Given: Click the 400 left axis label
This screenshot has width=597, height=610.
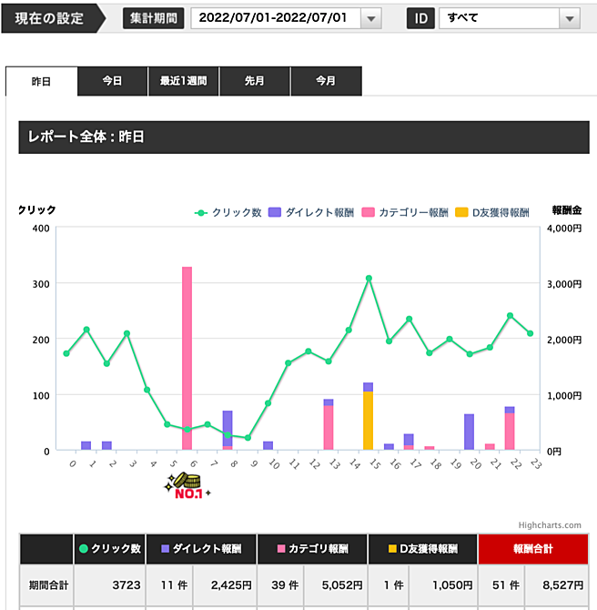Looking at the screenshot, I should (41, 229).
